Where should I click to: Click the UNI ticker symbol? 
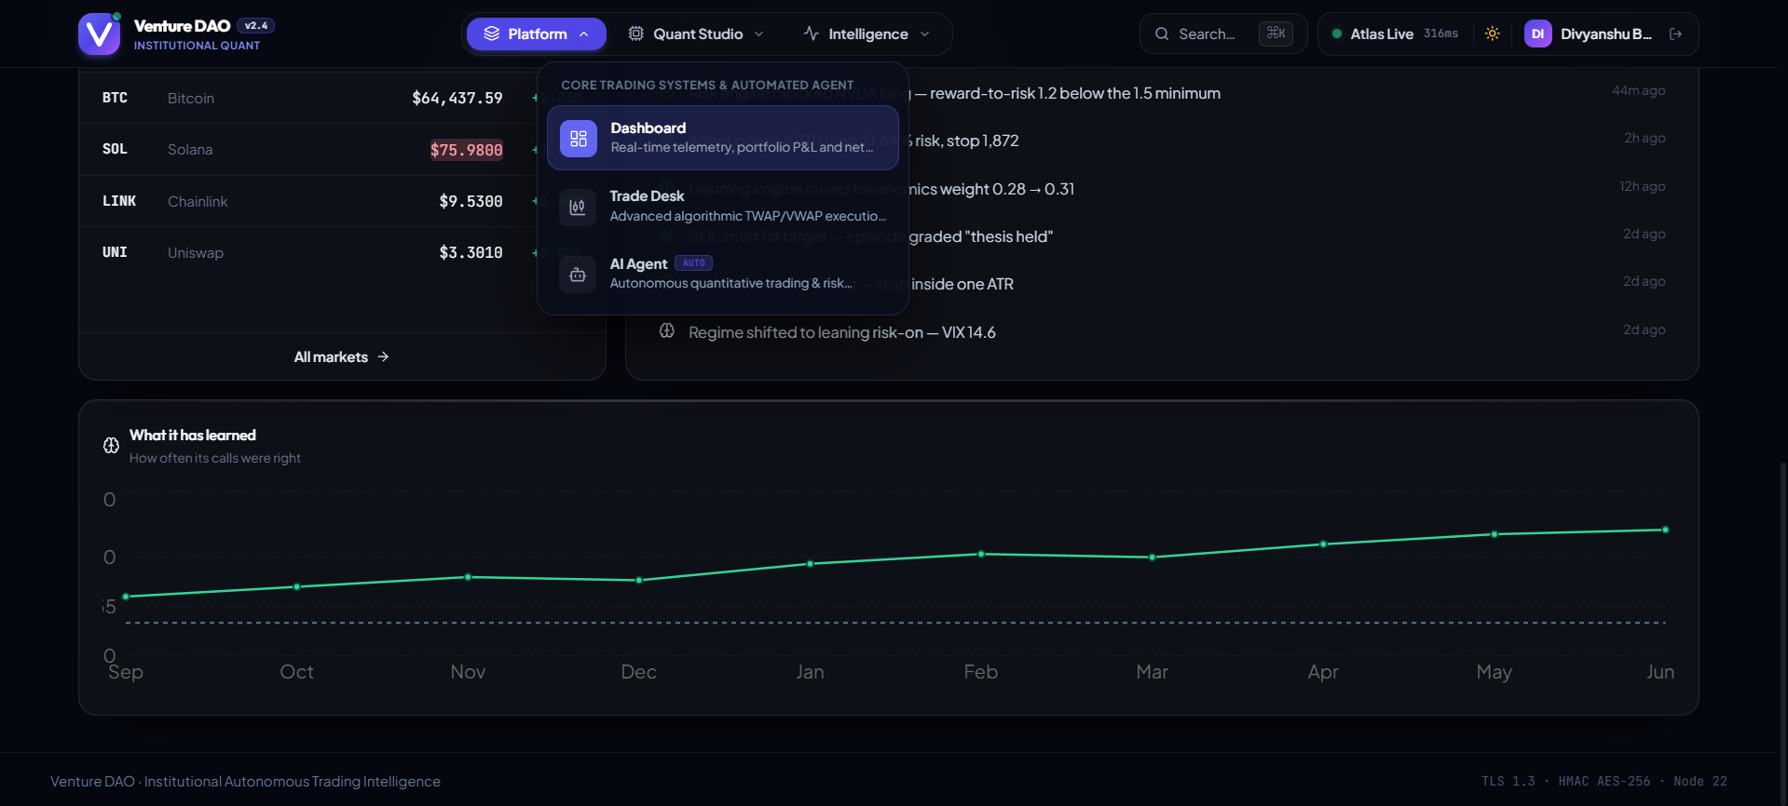(x=115, y=252)
